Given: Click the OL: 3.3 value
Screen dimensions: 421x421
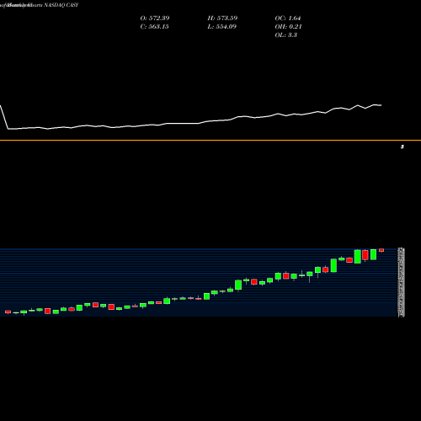Looking at the screenshot, I should point(286,35).
